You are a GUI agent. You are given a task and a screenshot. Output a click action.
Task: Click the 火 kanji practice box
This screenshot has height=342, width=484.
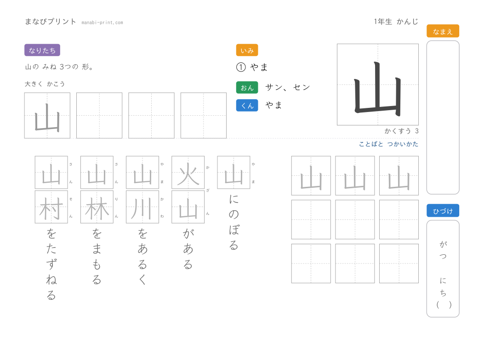coord(188,173)
